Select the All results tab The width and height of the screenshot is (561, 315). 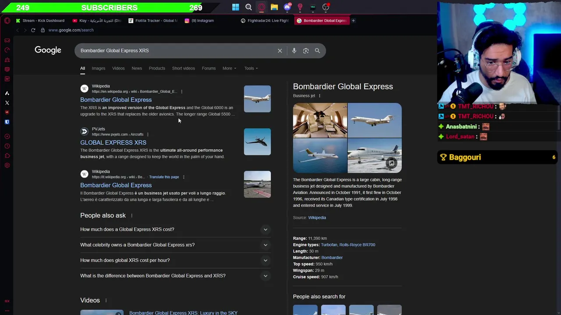point(82,68)
